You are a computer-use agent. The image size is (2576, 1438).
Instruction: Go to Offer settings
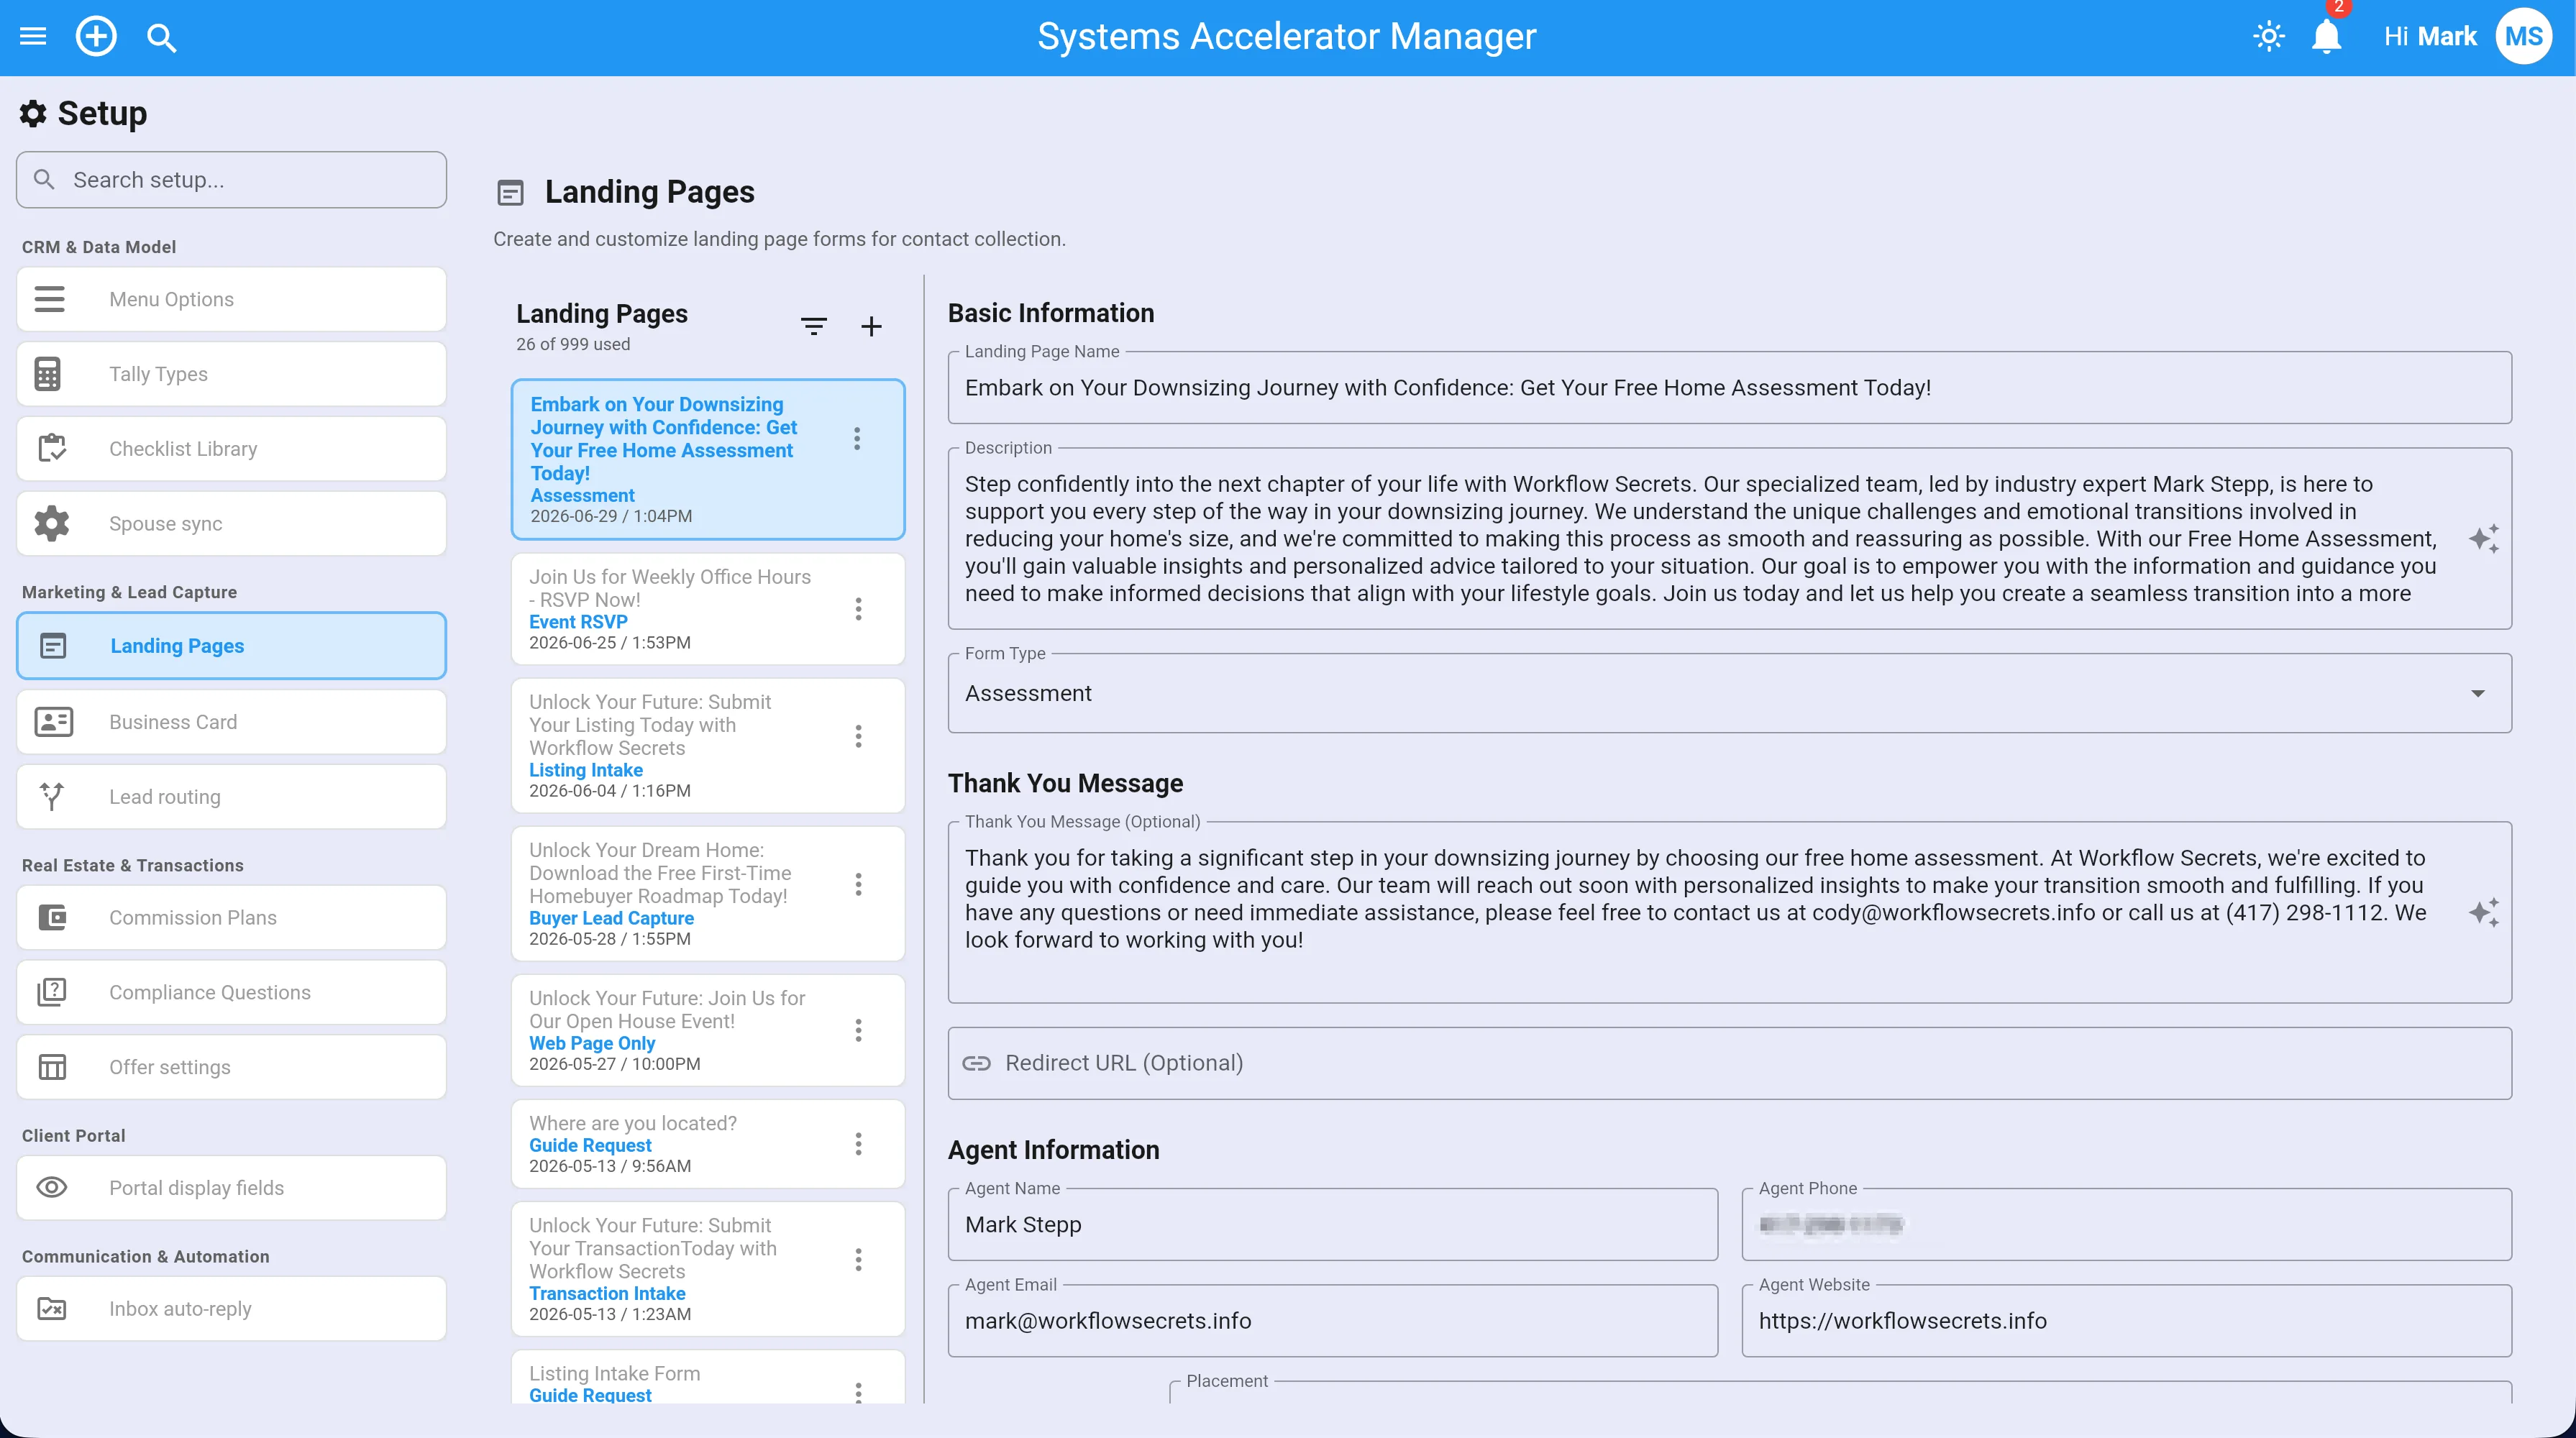pyautogui.click(x=231, y=1067)
